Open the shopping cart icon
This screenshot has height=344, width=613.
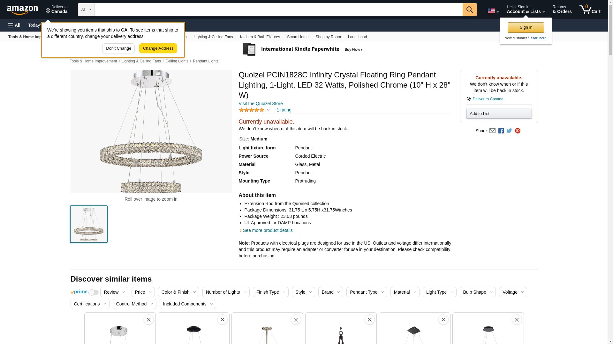click(x=589, y=10)
